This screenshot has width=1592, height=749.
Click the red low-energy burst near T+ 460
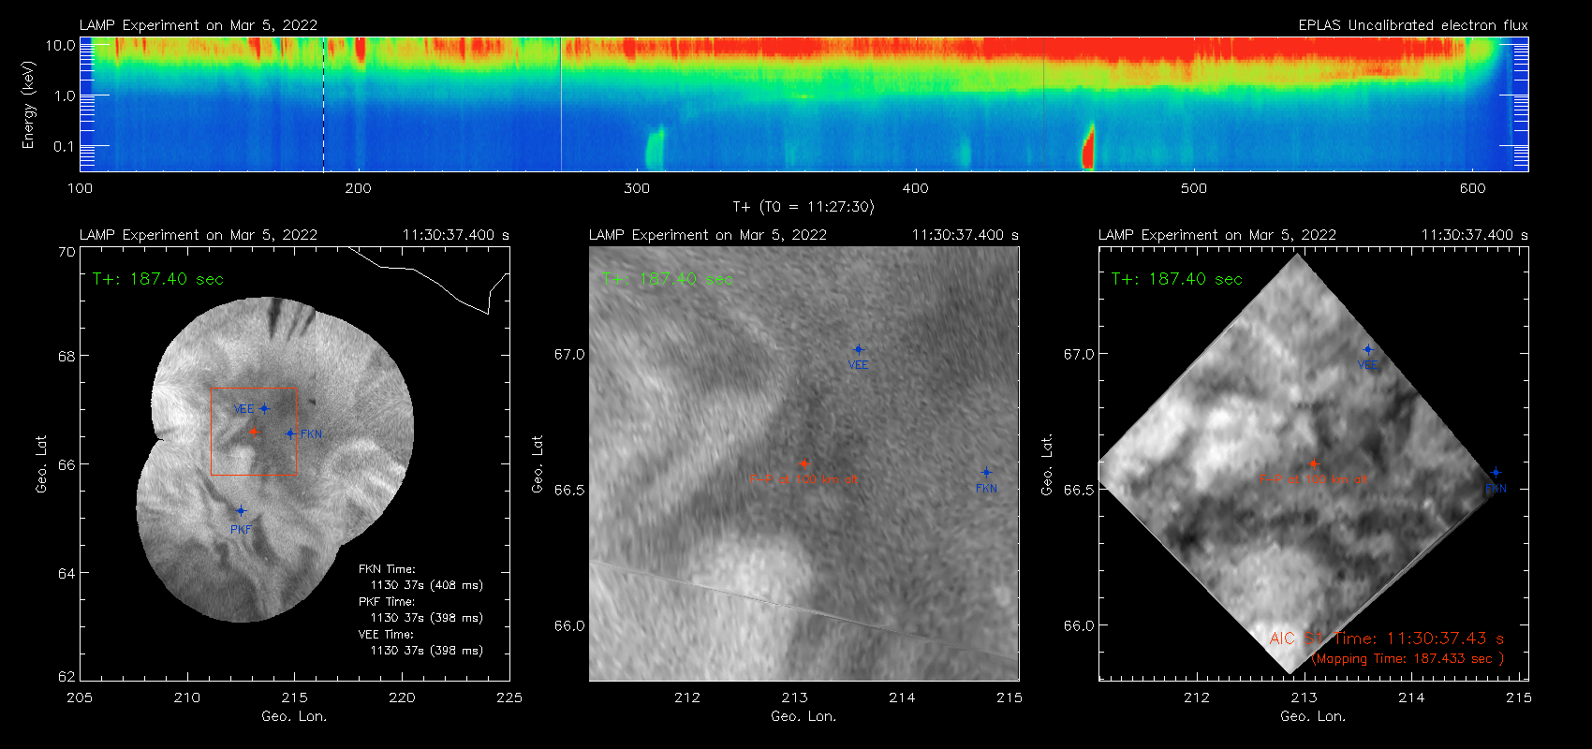(x=1088, y=147)
